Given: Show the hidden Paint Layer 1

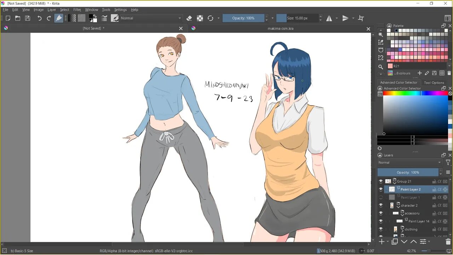Looking at the screenshot, I should 381,198.
